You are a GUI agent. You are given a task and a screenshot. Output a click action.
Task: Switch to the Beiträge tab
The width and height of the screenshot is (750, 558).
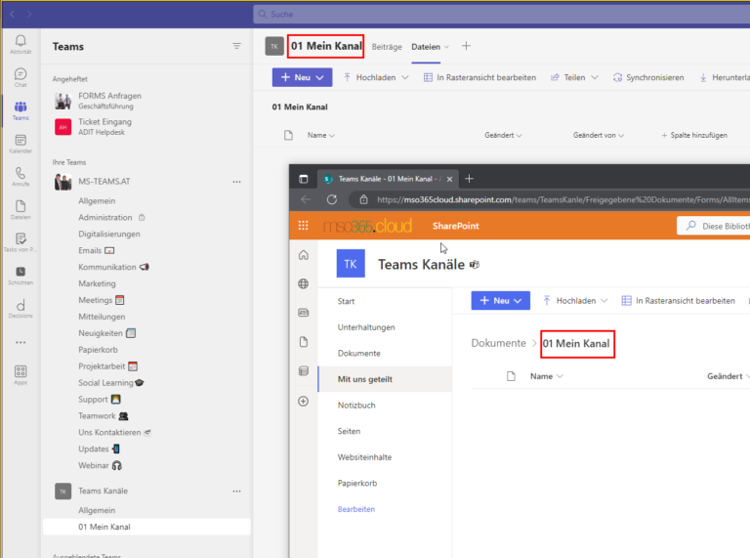387,46
